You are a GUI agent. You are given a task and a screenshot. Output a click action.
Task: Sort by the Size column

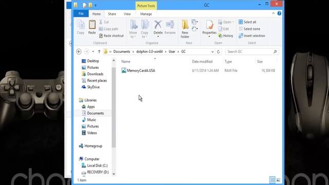coord(260,62)
